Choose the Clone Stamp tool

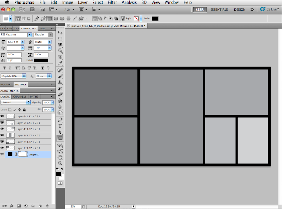point(60,82)
